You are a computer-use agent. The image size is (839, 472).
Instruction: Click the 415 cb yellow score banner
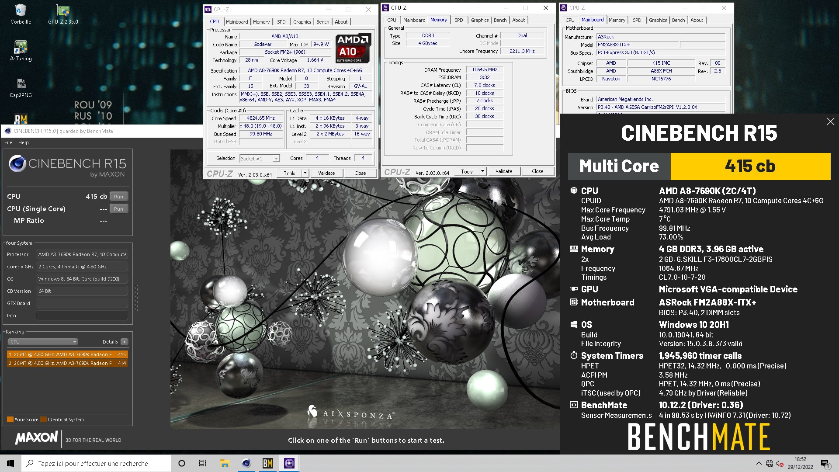(750, 167)
